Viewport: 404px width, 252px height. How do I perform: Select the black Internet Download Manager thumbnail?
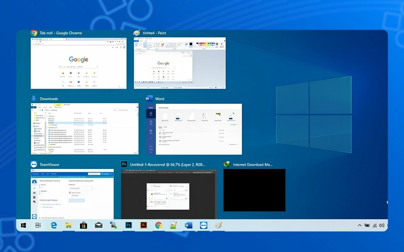(254, 190)
